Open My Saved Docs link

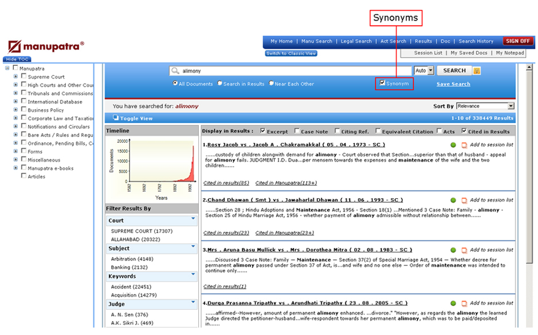click(469, 53)
